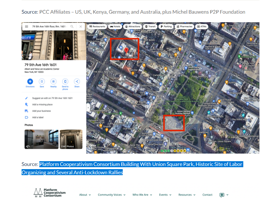Open the interior 360 photo thumbnail

click(x=42, y=139)
